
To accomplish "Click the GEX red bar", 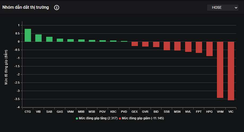I will point(135,44).
